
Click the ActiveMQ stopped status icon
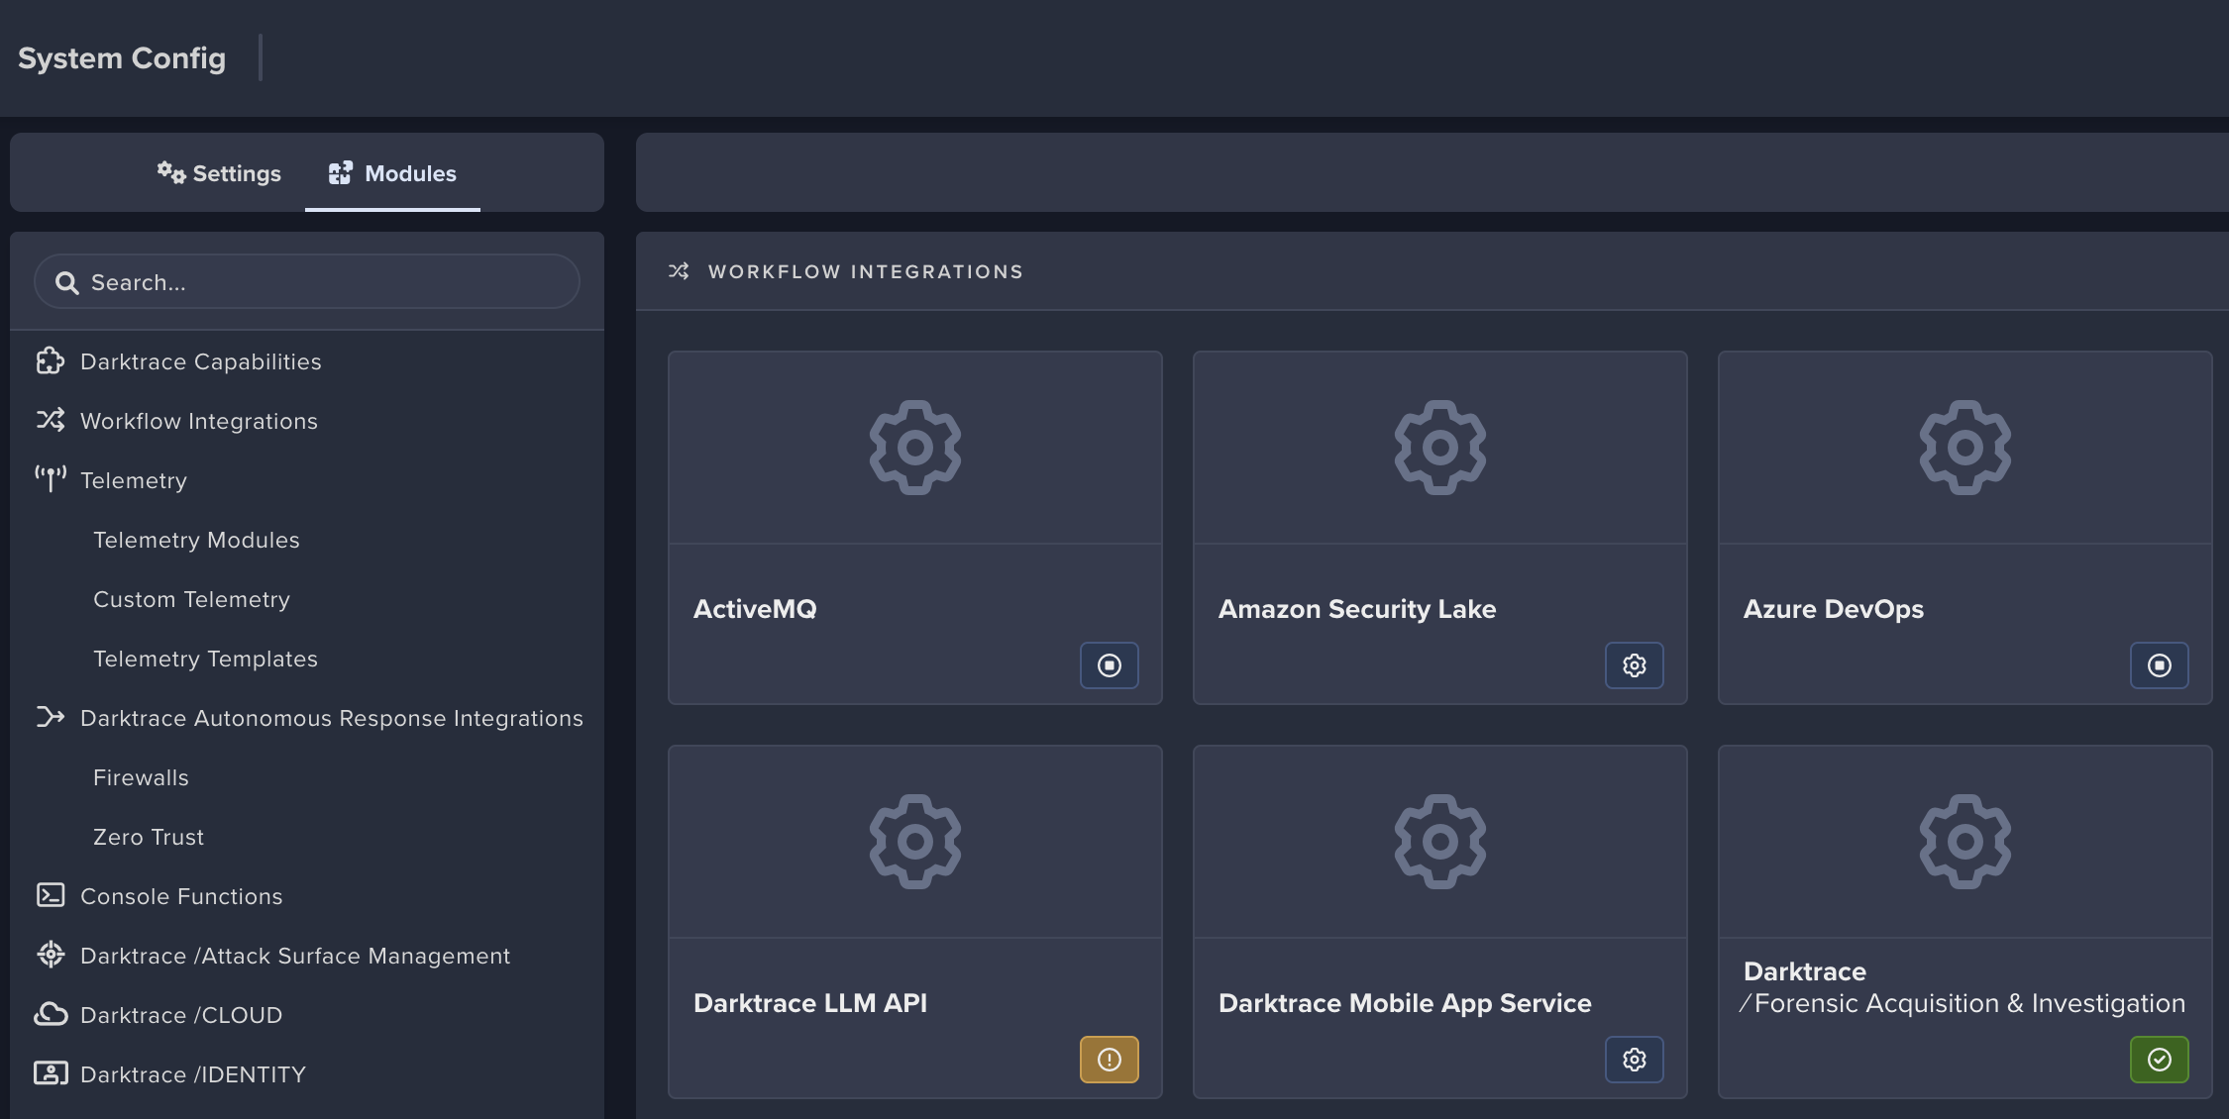[1109, 665]
